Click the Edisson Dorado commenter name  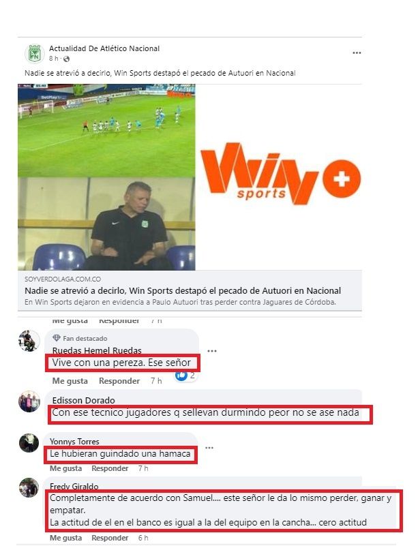[84, 400]
